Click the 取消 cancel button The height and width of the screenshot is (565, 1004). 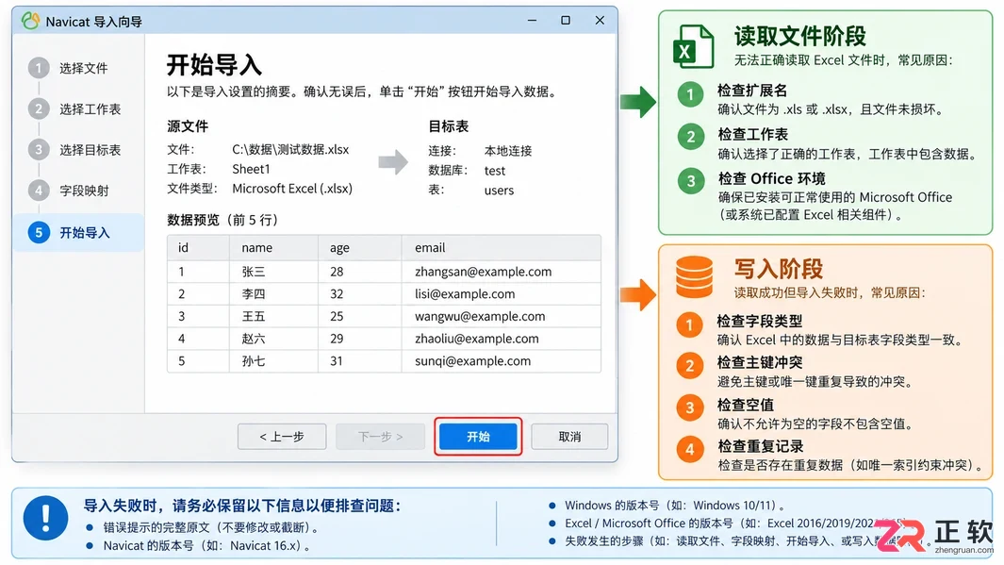click(x=569, y=437)
